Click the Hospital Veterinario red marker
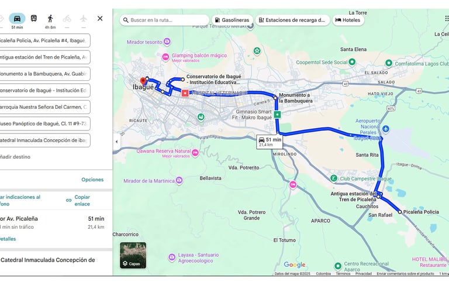 (185, 93)
